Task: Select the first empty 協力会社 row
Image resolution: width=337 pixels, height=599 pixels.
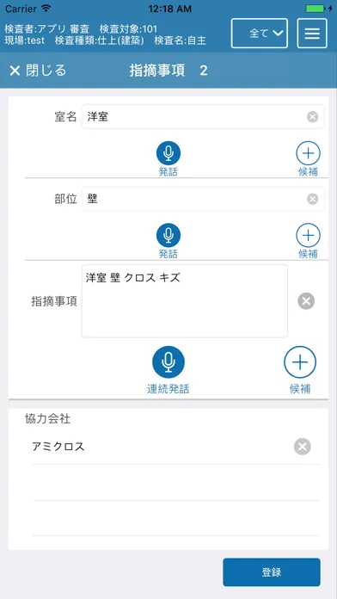Action: point(176,483)
